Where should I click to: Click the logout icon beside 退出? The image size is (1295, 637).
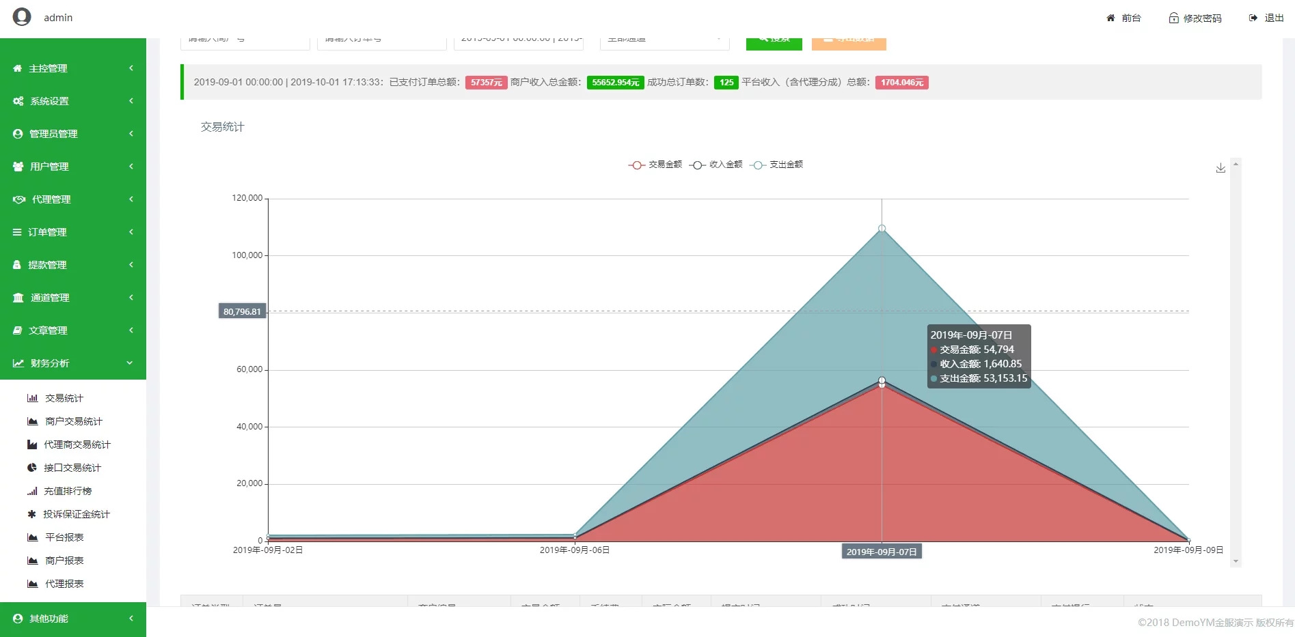[1253, 18]
